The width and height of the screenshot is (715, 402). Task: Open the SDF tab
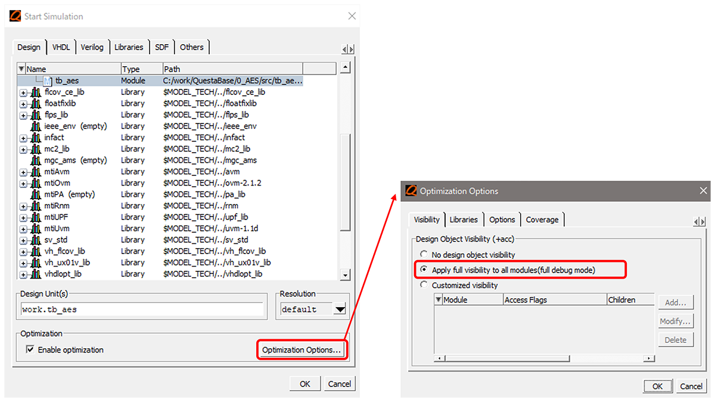(161, 47)
